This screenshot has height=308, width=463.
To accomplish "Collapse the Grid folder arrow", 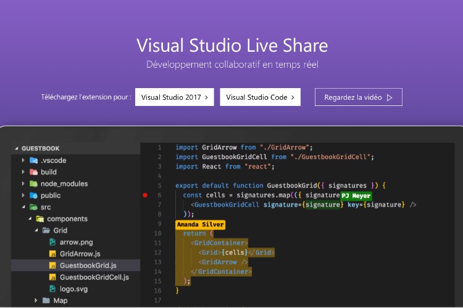I will (36, 230).
